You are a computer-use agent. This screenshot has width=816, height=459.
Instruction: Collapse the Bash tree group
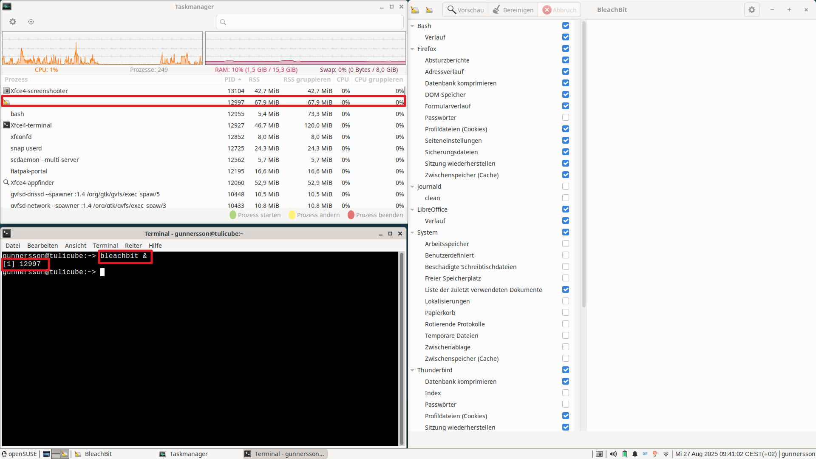(x=412, y=26)
